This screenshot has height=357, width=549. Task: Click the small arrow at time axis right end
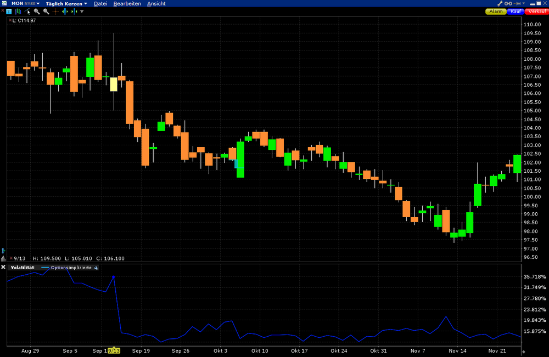[524, 352]
